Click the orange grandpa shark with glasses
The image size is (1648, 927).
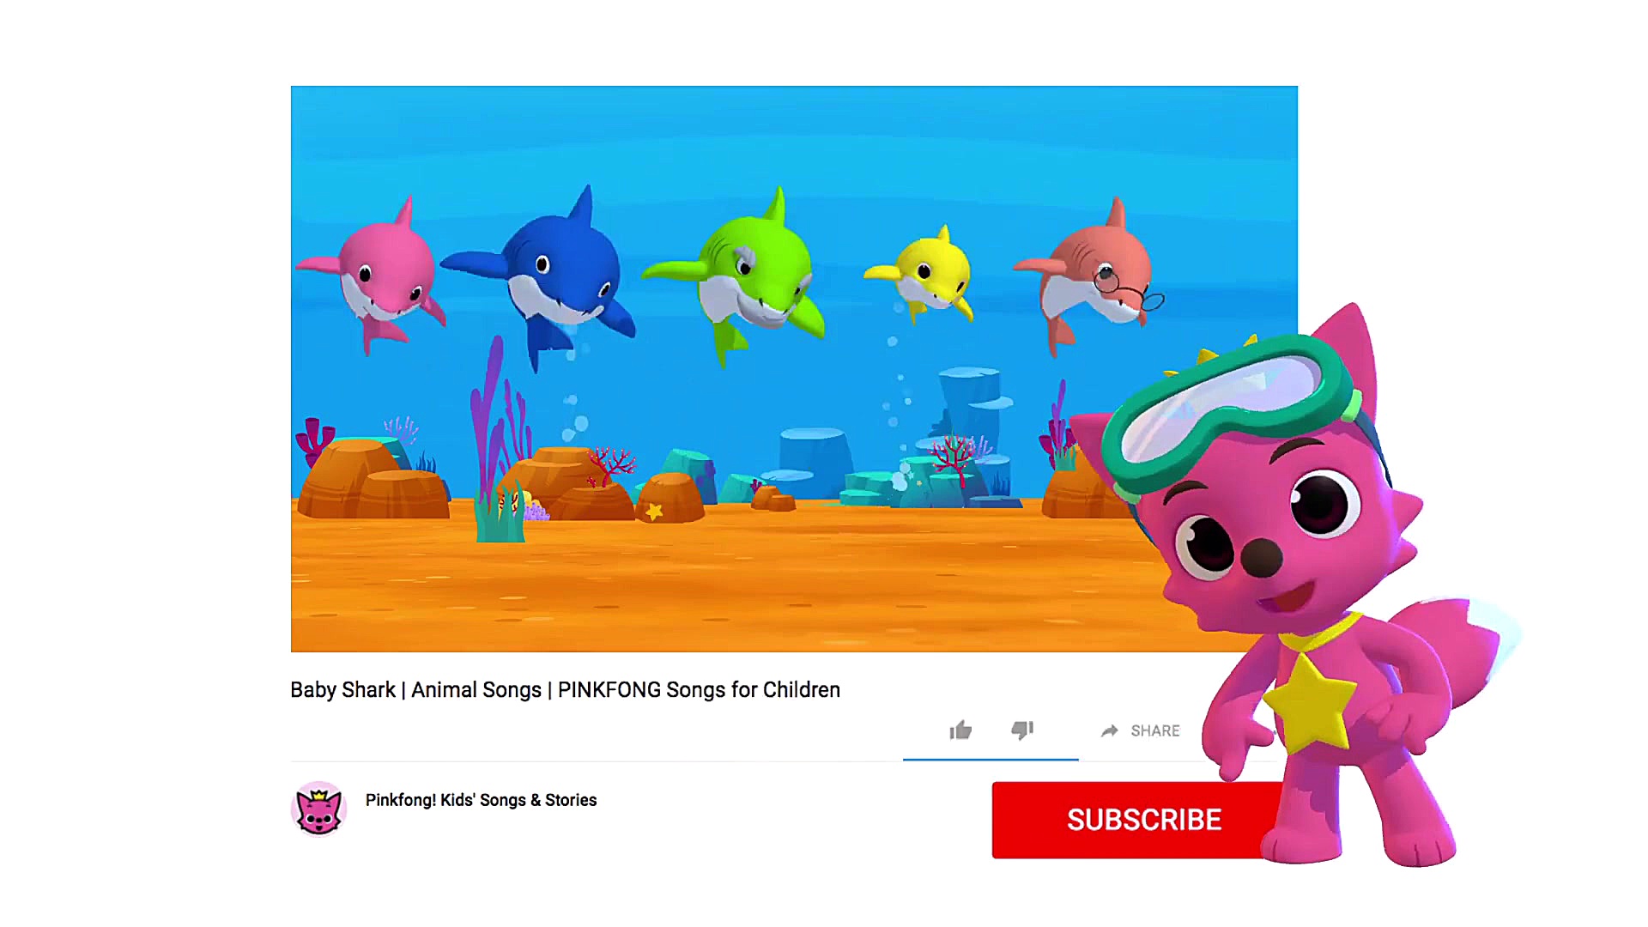coord(1090,276)
